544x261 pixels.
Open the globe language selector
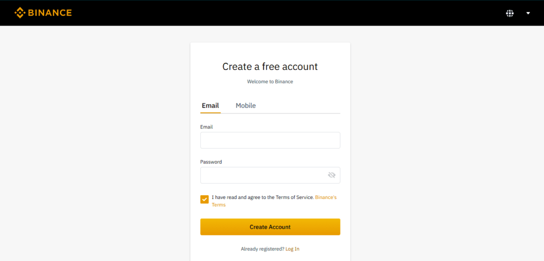[x=509, y=13]
